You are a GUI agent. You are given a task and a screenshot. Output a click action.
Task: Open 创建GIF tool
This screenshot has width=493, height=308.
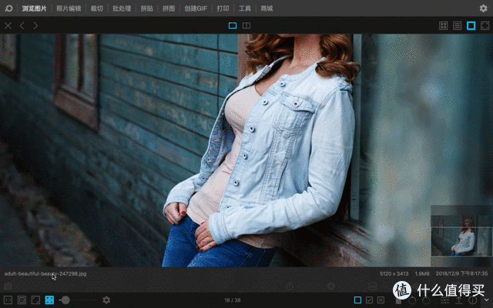[x=196, y=8]
